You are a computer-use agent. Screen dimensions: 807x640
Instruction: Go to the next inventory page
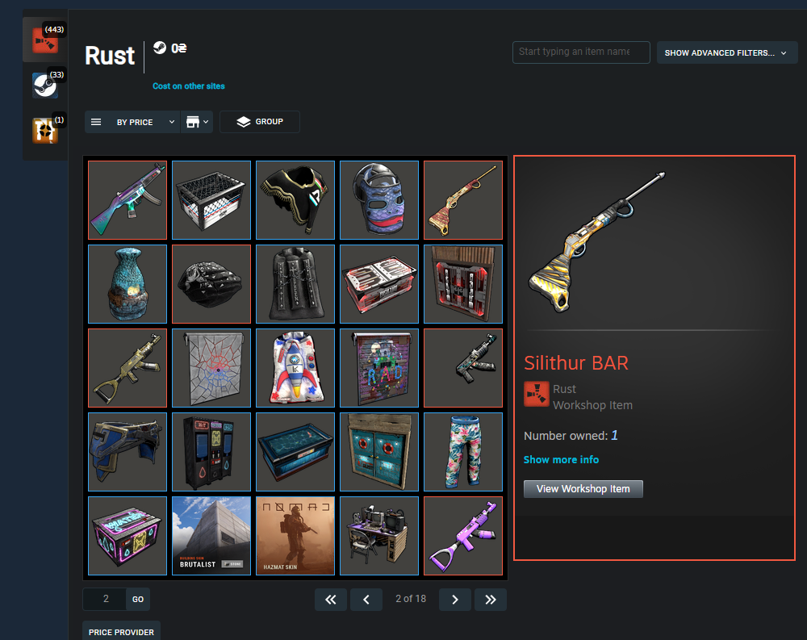point(455,600)
